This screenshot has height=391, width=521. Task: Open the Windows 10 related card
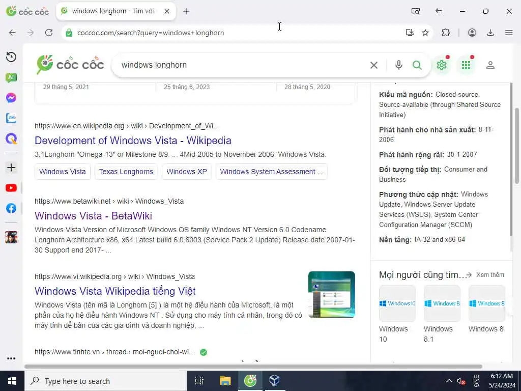tap(397, 314)
